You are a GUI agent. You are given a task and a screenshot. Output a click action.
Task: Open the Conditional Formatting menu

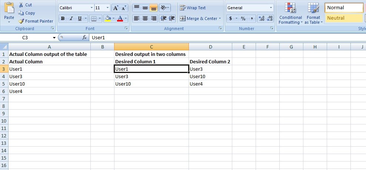290,14
